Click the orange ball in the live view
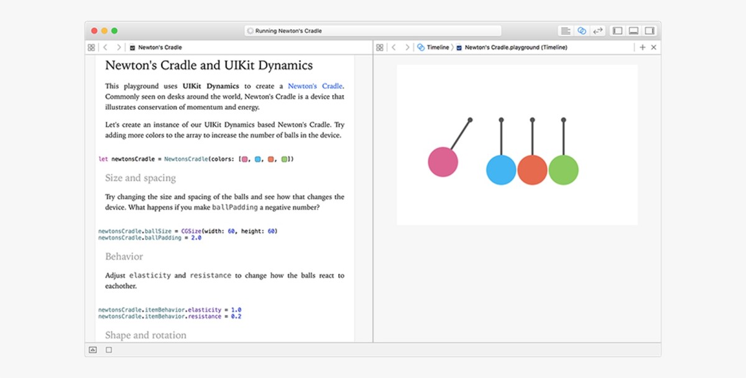 [x=532, y=170]
